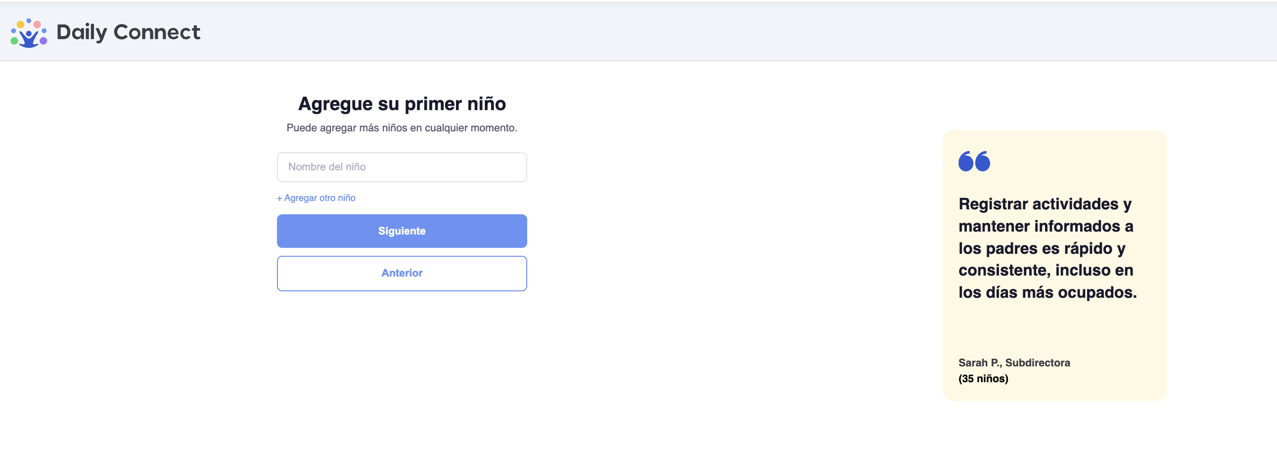Viewport: 1277px width, 476px height.
Task: Click the quote line los días más ocupados.
Action: (x=1048, y=292)
